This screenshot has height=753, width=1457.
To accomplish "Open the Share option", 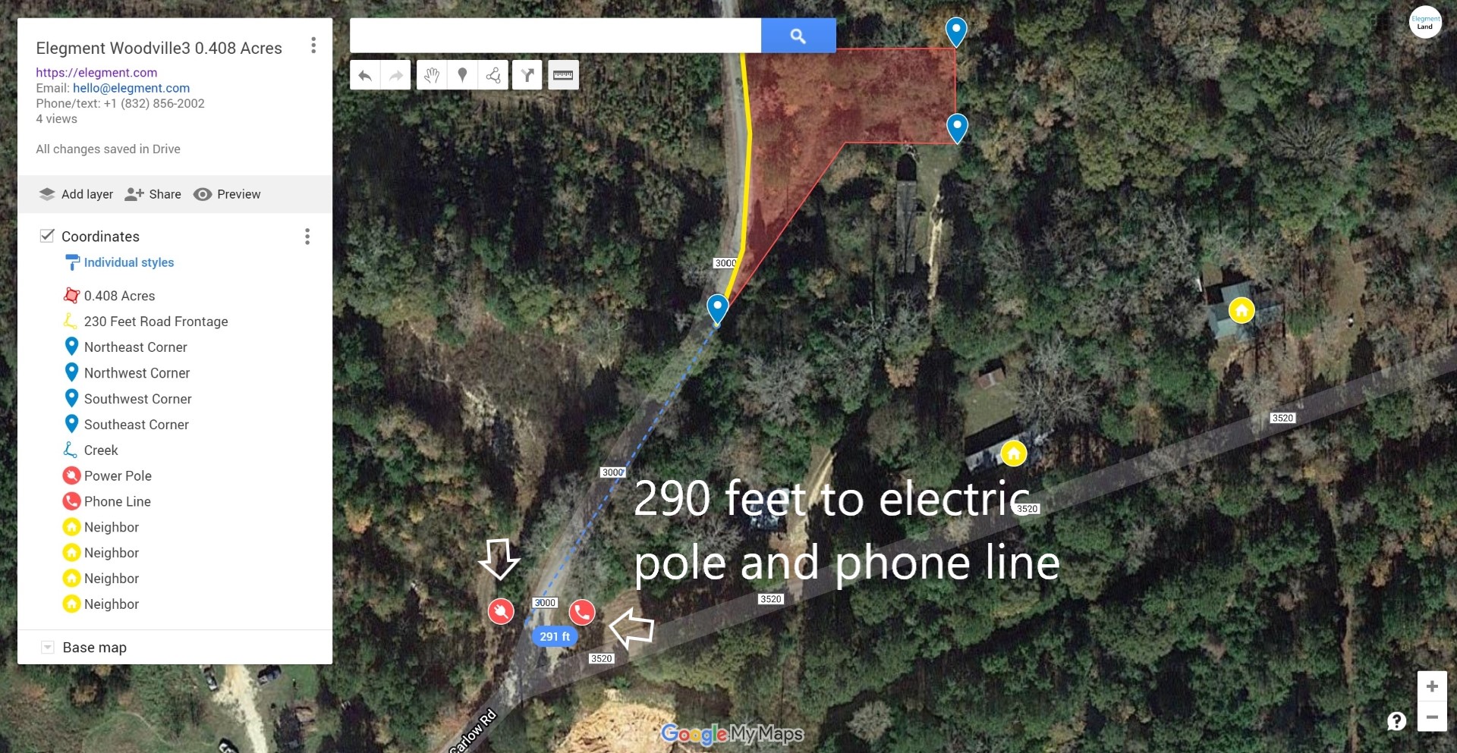I will click(x=153, y=194).
